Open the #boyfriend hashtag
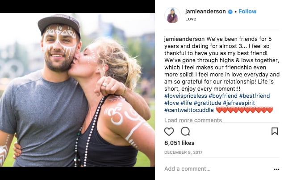This screenshot has height=180, width=288. 223,96
